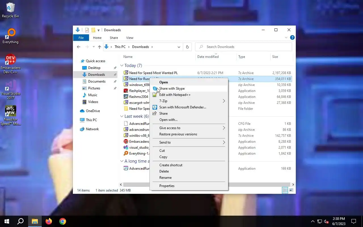The image size is (363, 227).
Task: Choose Share with Skype
Action: pyautogui.click(x=189, y=89)
